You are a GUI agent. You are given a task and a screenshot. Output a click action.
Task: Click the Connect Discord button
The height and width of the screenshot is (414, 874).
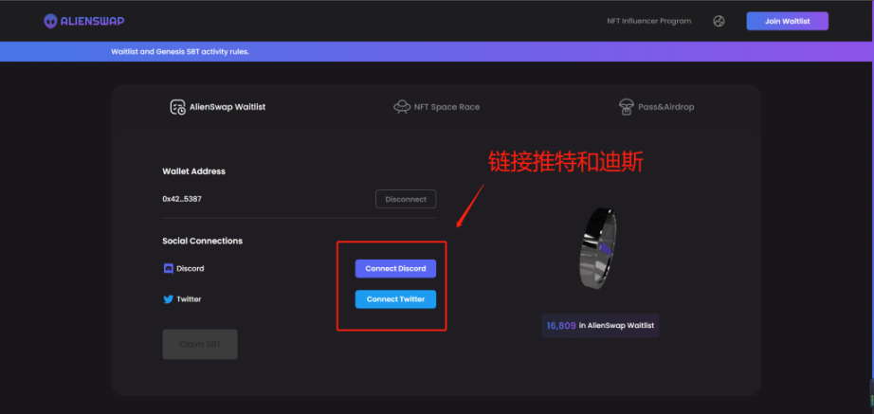tap(395, 269)
